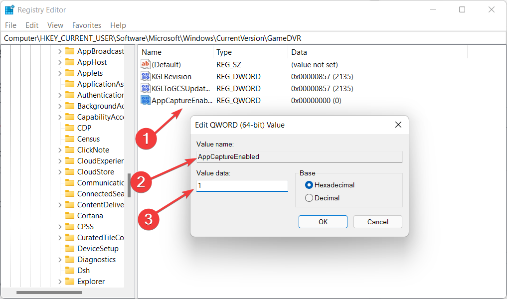Viewport: 507px width, 299px height.
Task: Expand the AppHost tree node
Action: tap(60, 62)
